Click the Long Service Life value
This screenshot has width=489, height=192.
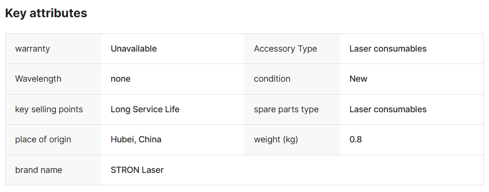(145, 109)
